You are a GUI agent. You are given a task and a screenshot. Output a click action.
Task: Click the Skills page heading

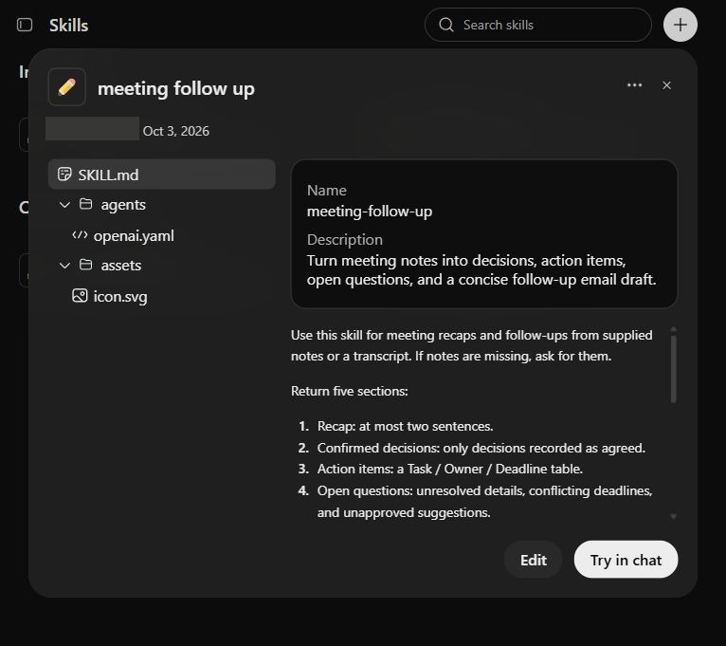[68, 26]
